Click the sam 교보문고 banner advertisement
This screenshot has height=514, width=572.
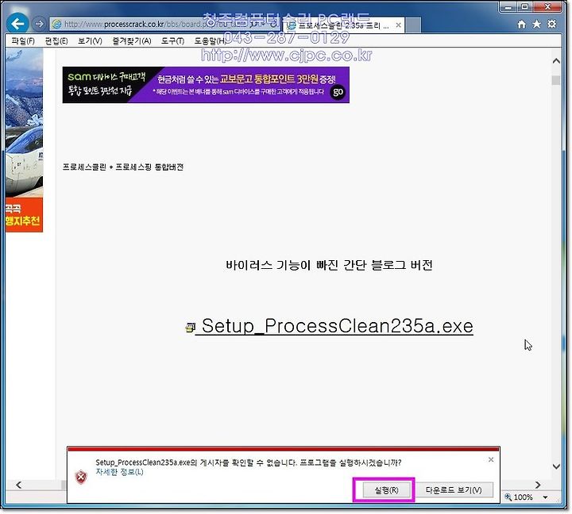(x=206, y=85)
